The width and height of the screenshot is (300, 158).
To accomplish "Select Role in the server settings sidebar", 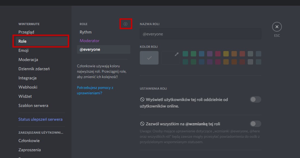I will click(42, 41).
